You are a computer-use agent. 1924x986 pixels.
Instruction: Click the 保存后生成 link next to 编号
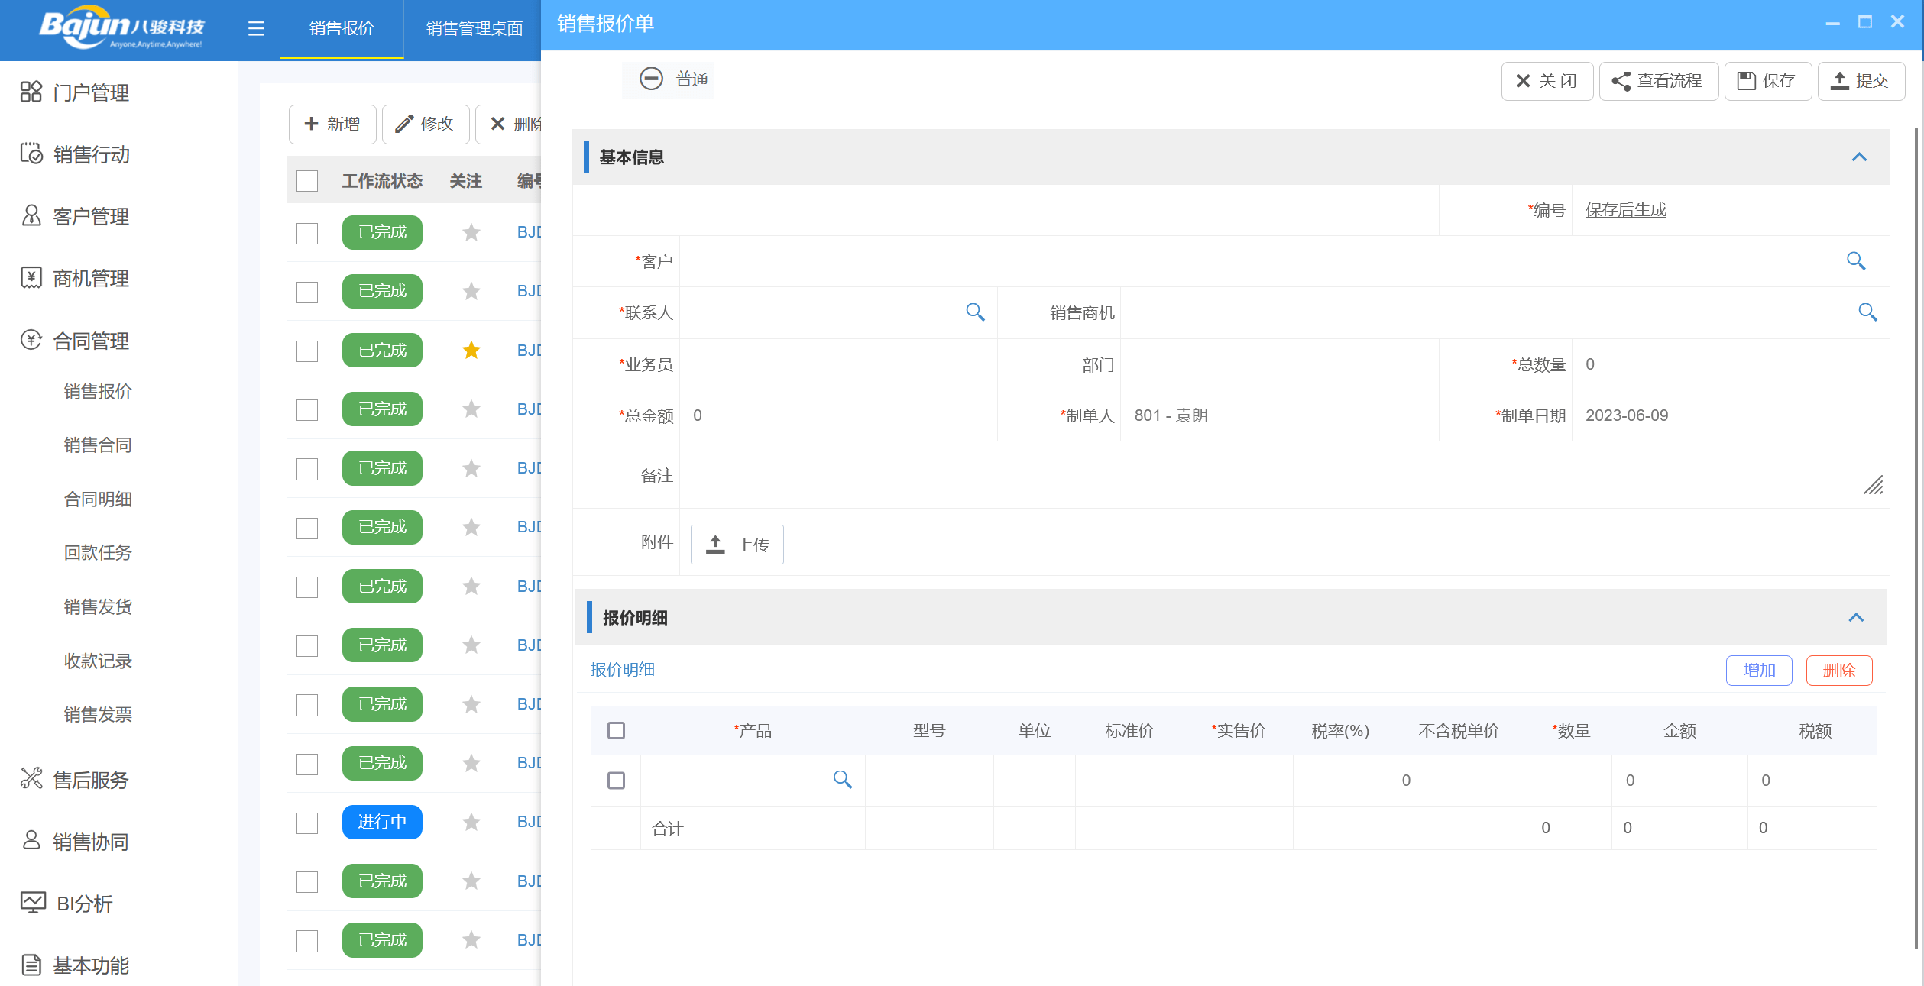1625,209
